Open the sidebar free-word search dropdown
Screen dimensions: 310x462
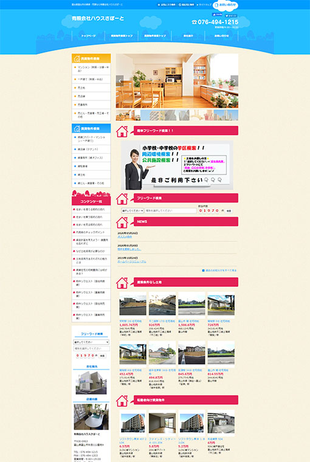[x=91, y=342]
